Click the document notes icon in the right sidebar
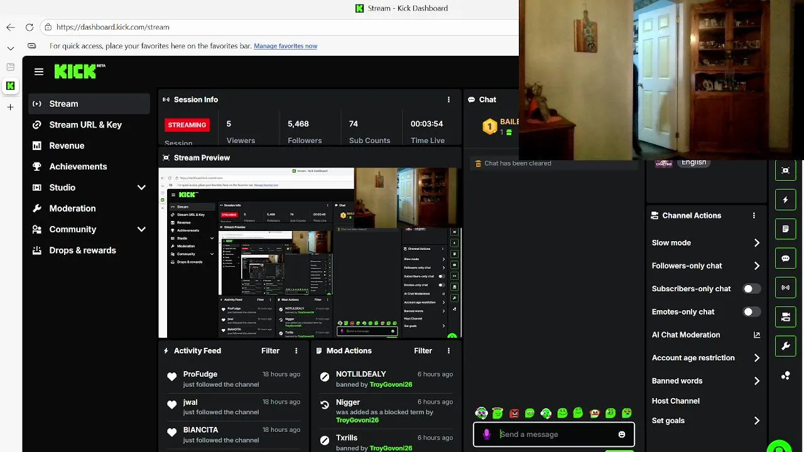The width and height of the screenshot is (804, 452). pos(785,229)
